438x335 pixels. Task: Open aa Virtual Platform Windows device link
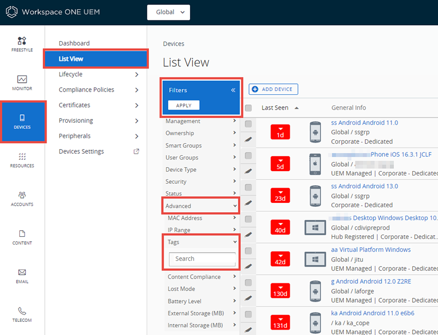[x=371, y=249]
